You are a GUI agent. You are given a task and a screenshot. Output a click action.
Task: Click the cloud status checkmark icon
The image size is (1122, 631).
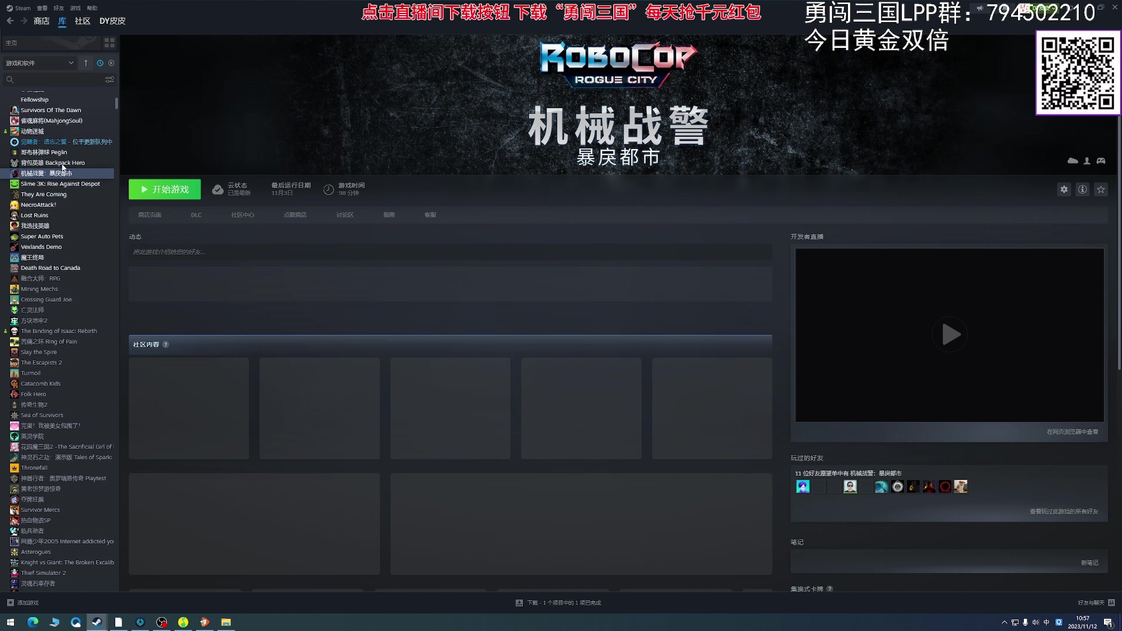coord(217,189)
